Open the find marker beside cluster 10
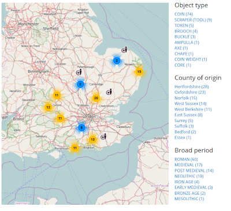The width and height of the screenshot is (231, 211). (x=103, y=136)
